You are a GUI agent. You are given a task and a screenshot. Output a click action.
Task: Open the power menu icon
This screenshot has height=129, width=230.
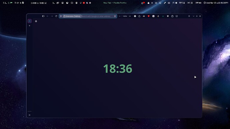point(156,3)
